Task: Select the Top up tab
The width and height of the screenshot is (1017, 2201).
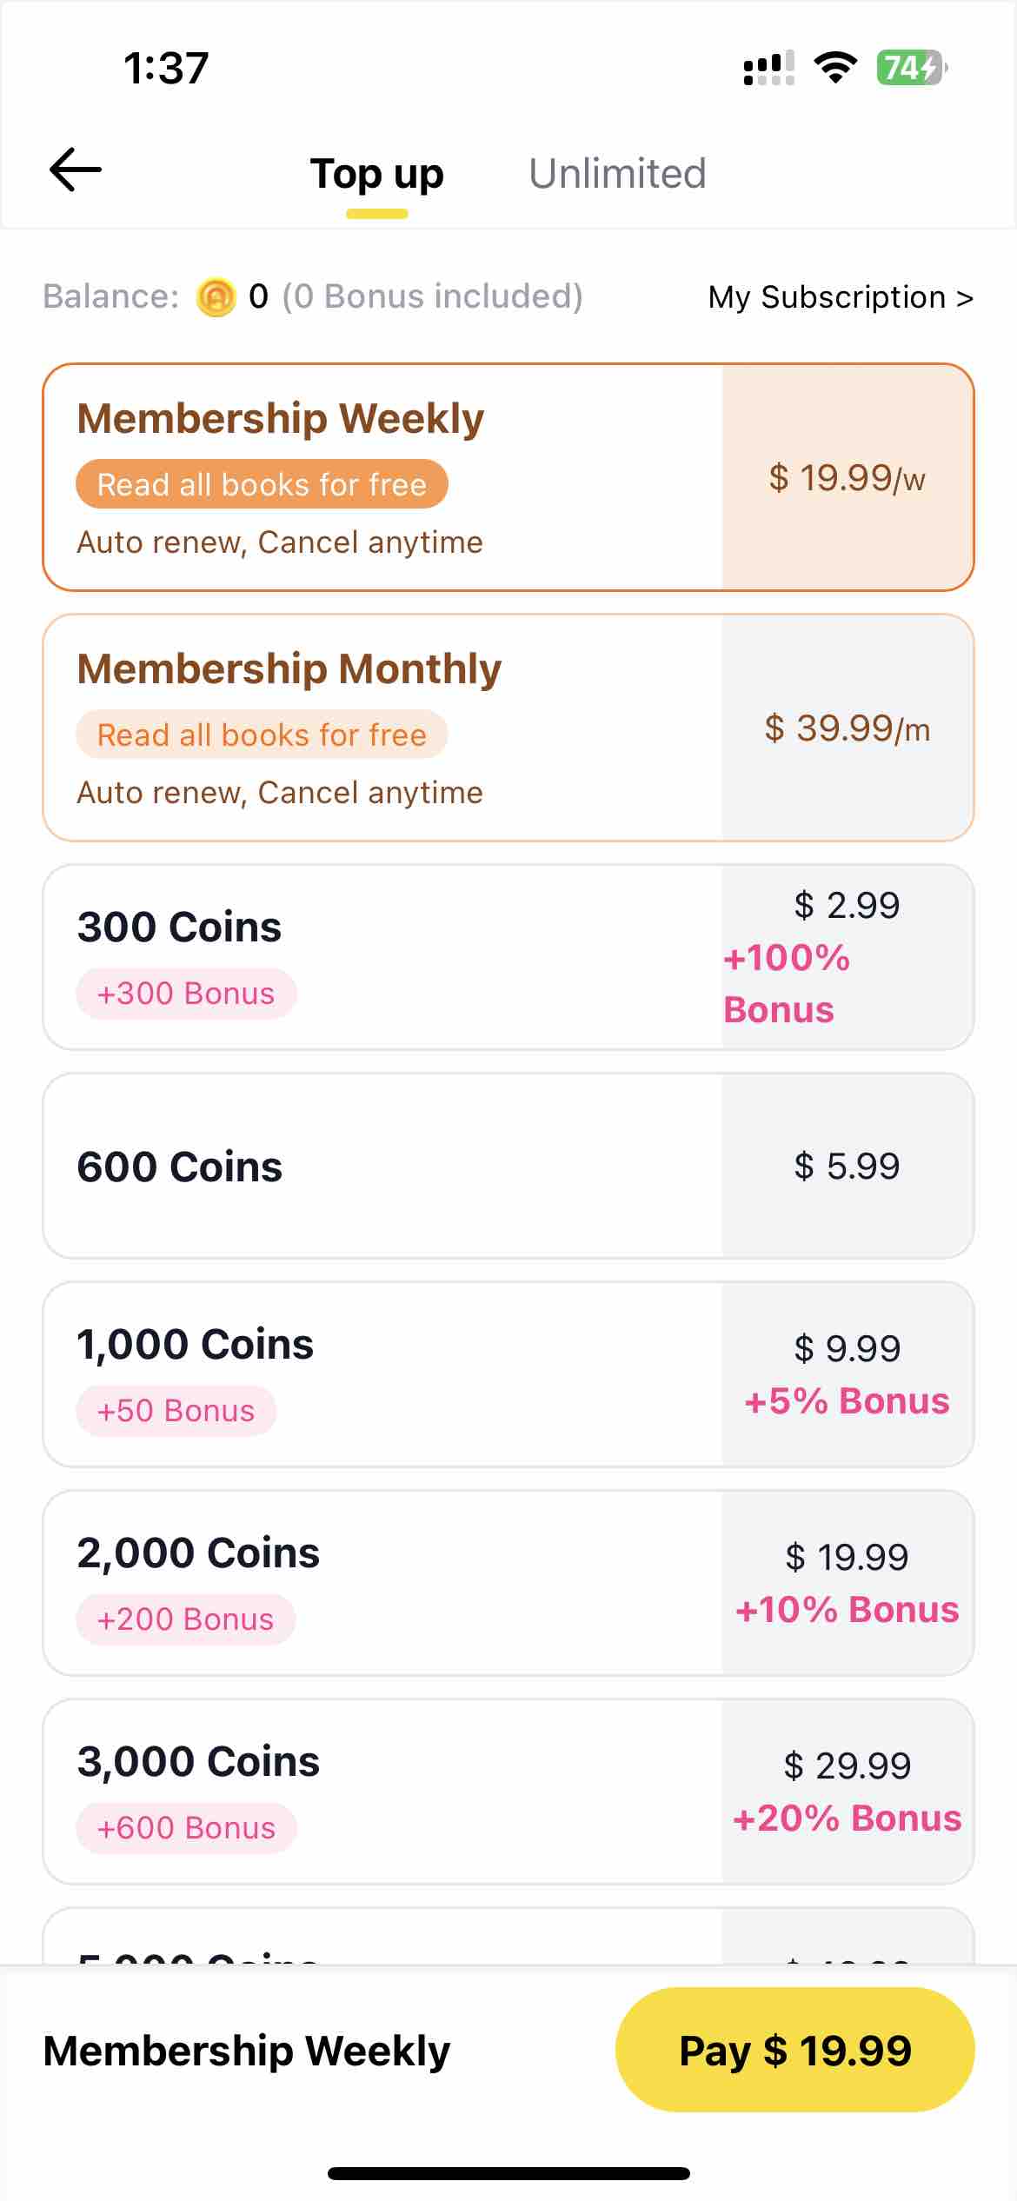Action: point(377,173)
